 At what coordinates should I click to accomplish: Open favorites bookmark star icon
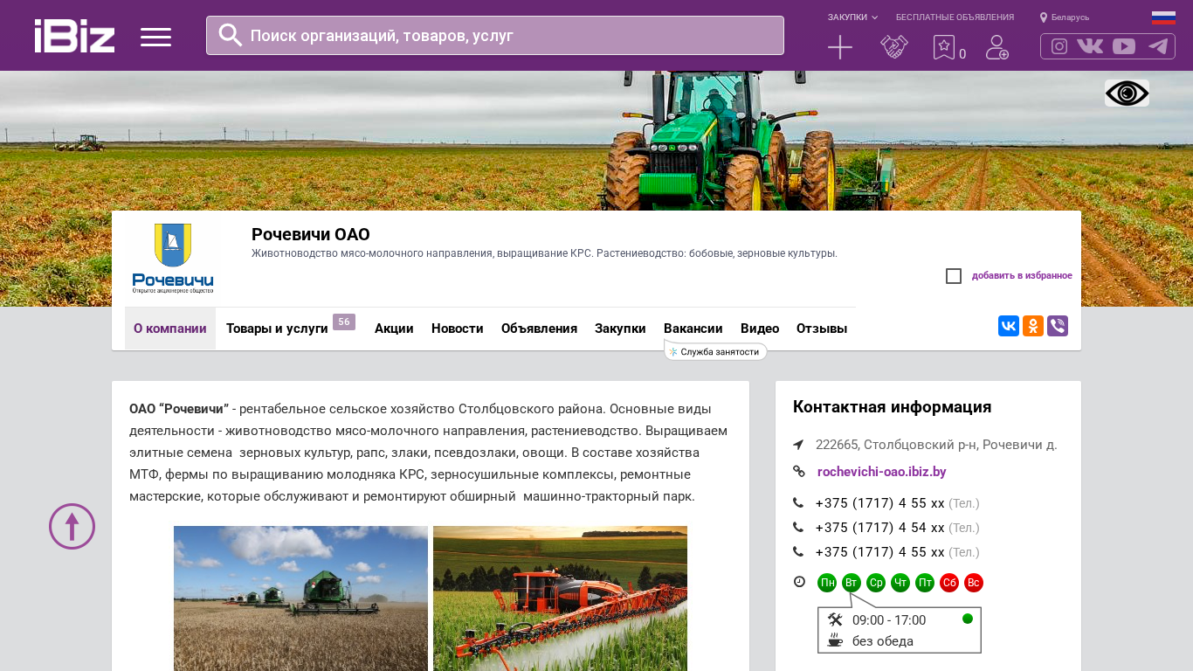pyautogui.click(x=944, y=47)
